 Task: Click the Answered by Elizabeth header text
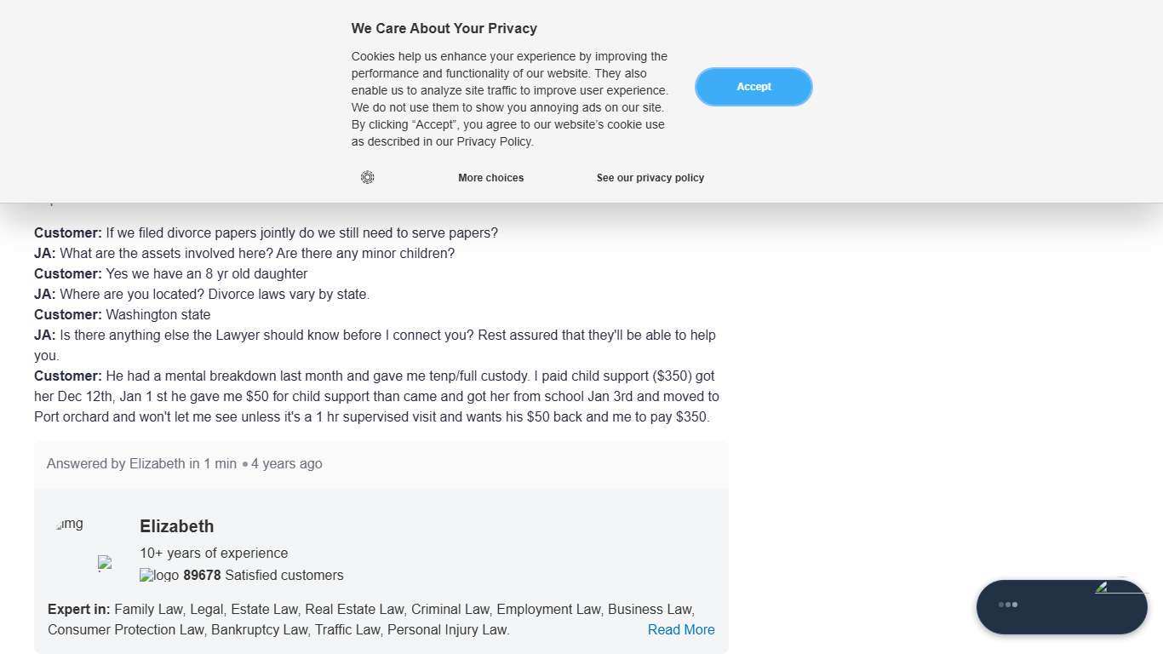pyautogui.click(x=140, y=464)
